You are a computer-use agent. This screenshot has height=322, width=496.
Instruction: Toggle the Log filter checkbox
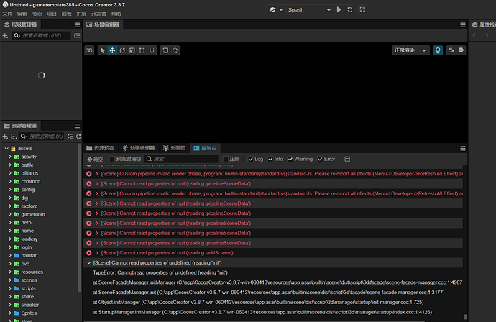point(251,159)
